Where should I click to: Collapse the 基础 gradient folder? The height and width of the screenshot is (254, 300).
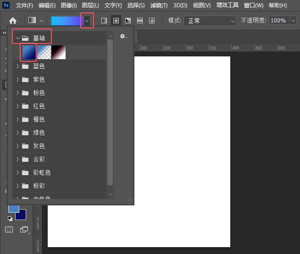tap(18, 38)
